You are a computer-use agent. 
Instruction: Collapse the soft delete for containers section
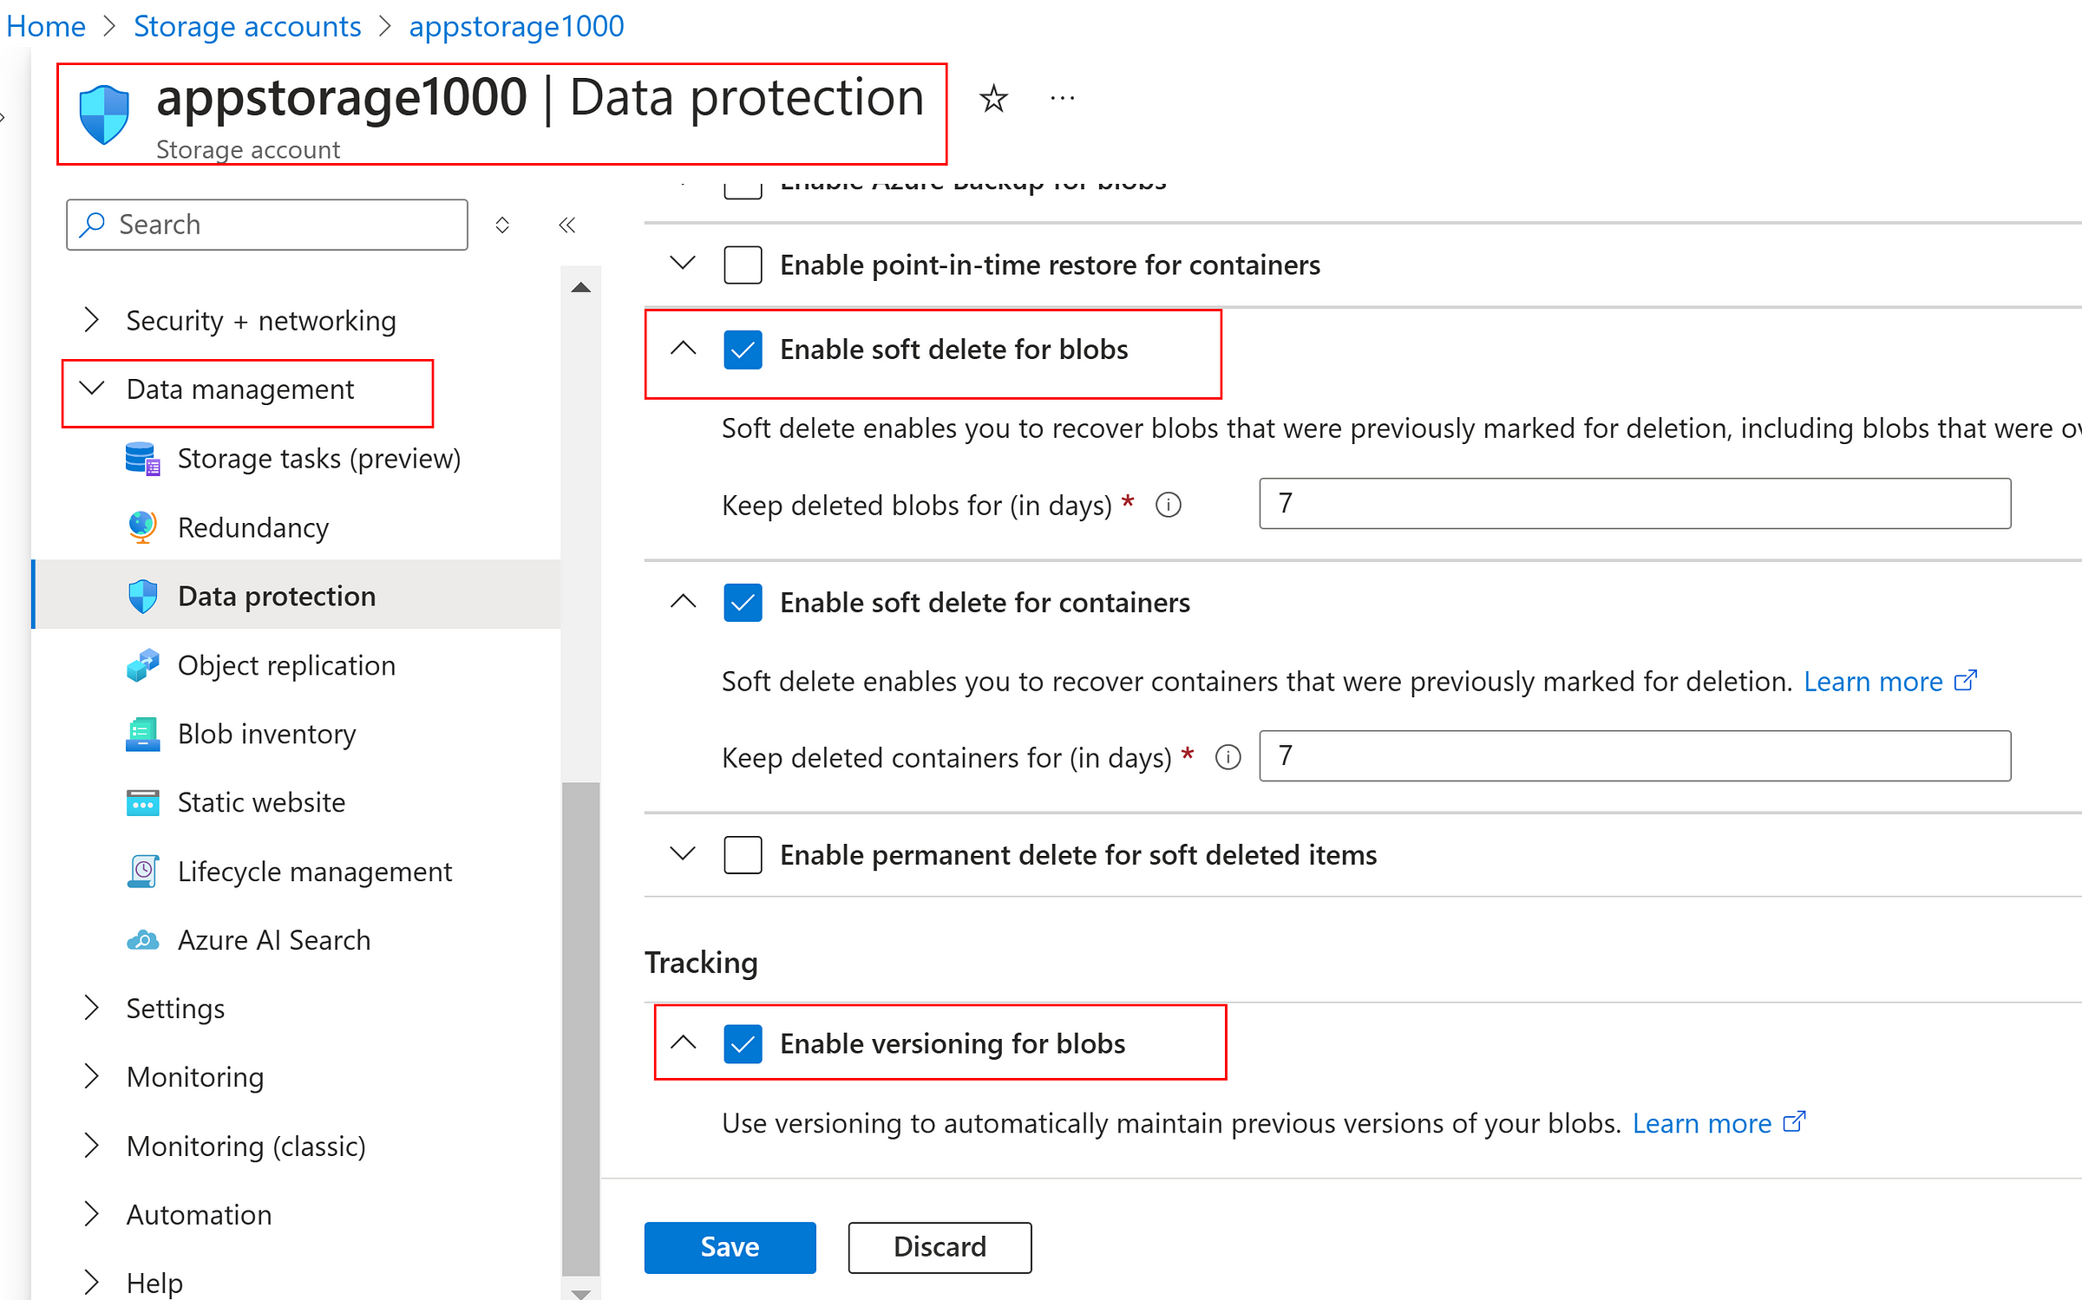(x=684, y=600)
